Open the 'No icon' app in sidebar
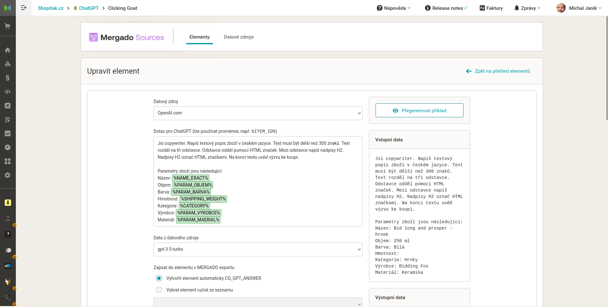This screenshot has height=307, width=608. point(8,218)
